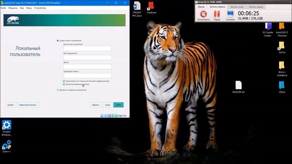Select the Учебное desktop shortcut

151,8
